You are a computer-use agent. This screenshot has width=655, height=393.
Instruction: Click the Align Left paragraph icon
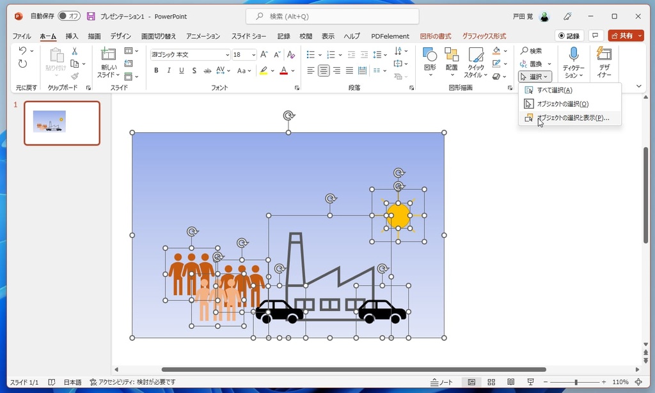click(310, 70)
